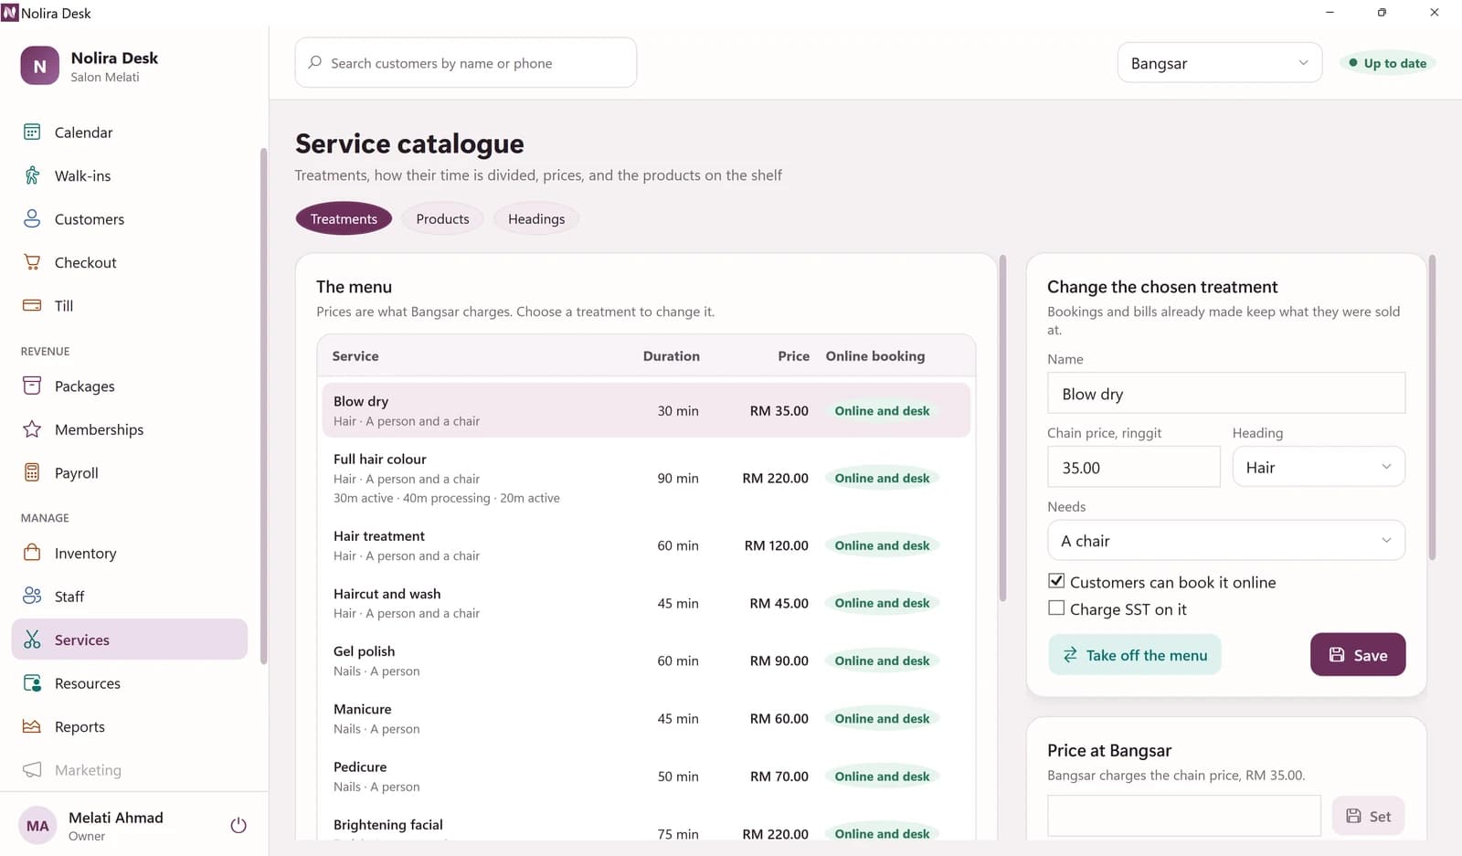The width and height of the screenshot is (1462, 856).
Task: Click the sign-out power icon
Action: (238, 826)
